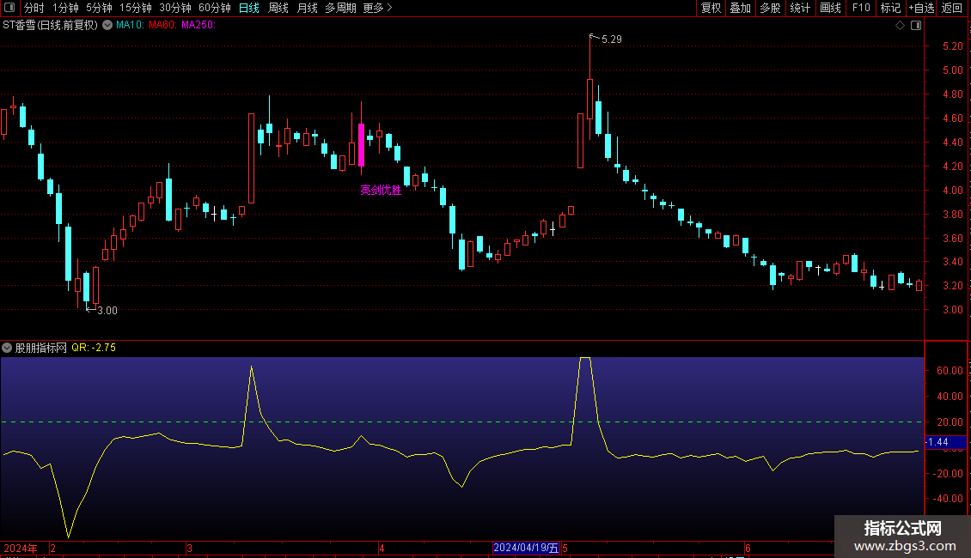
Task: Open the 股朋指标网 indicator dropdown arrow
Action: (x=7, y=348)
